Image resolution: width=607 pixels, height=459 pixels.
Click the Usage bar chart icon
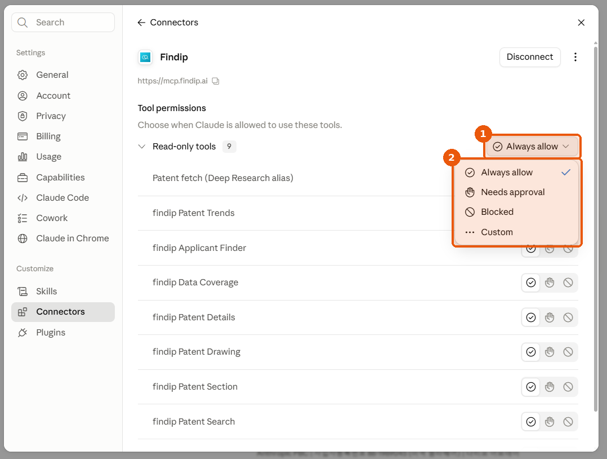[x=23, y=157]
